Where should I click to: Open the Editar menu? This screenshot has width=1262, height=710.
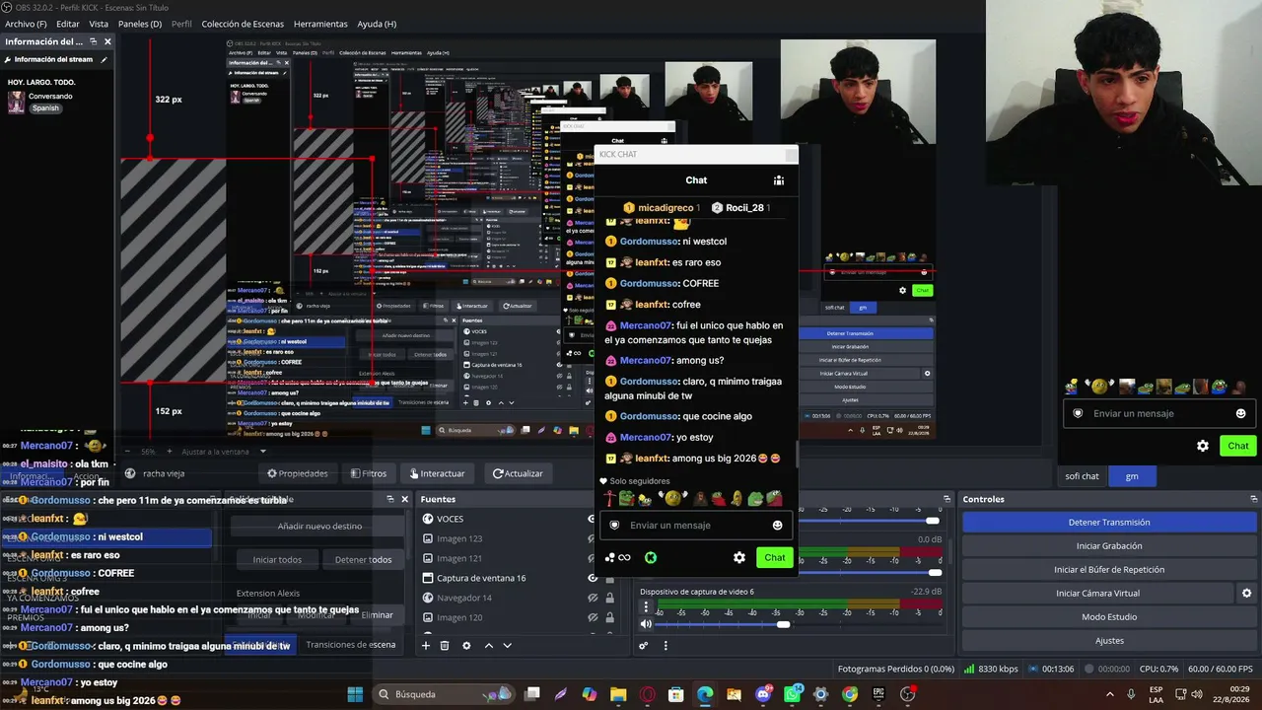coord(68,24)
